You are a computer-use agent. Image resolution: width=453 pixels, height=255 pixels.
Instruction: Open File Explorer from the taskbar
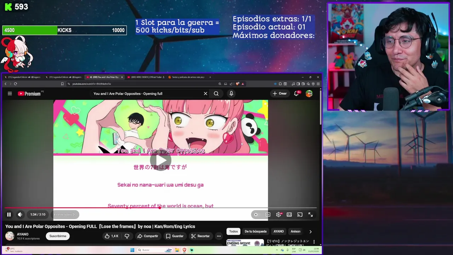(x=177, y=250)
